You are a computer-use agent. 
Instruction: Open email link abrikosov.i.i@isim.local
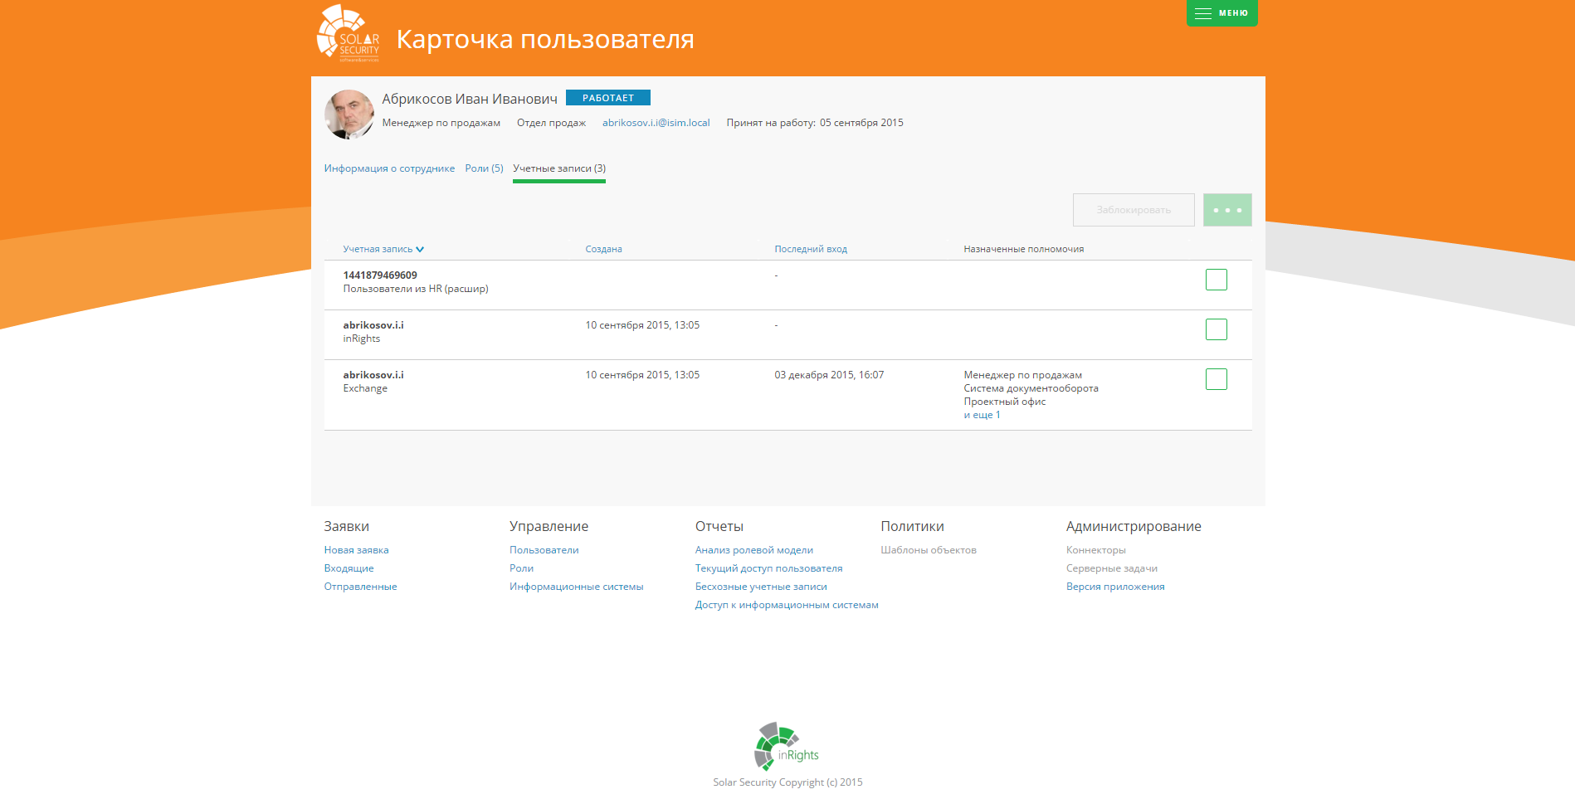point(656,123)
